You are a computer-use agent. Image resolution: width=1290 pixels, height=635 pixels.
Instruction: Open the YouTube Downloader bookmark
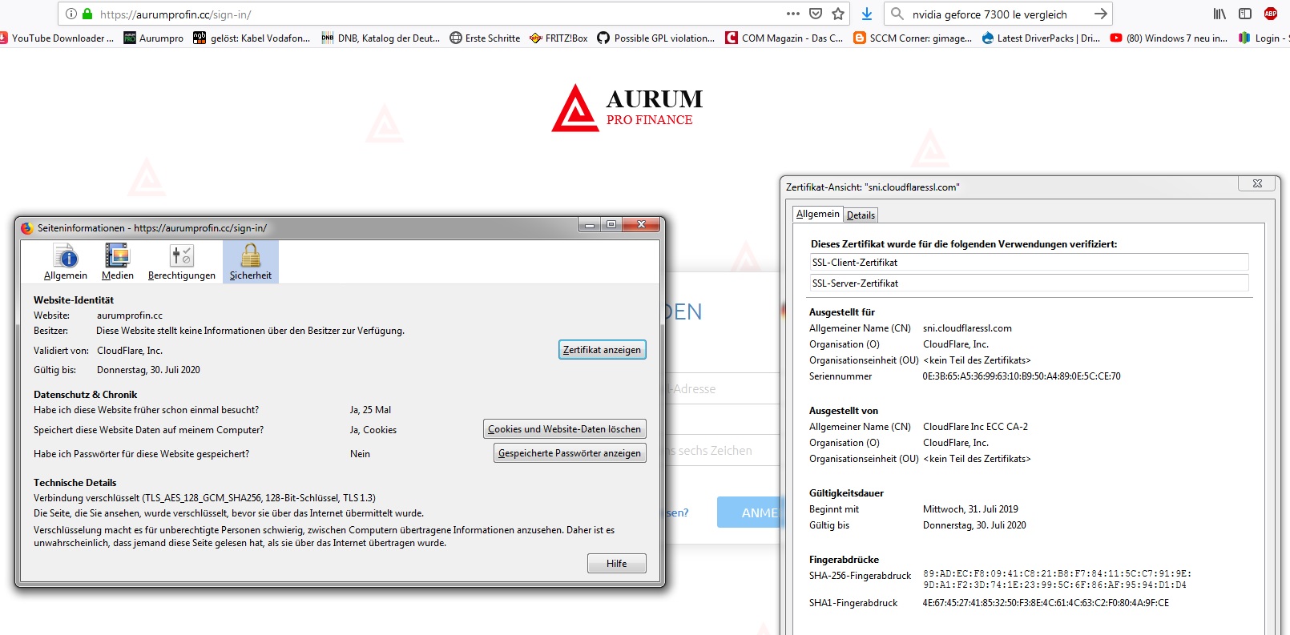click(x=57, y=38)
